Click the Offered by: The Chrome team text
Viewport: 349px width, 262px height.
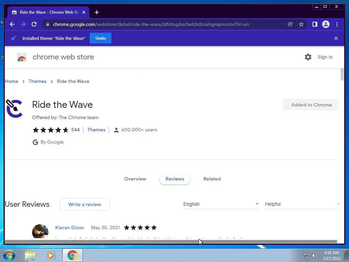point(65,117)
